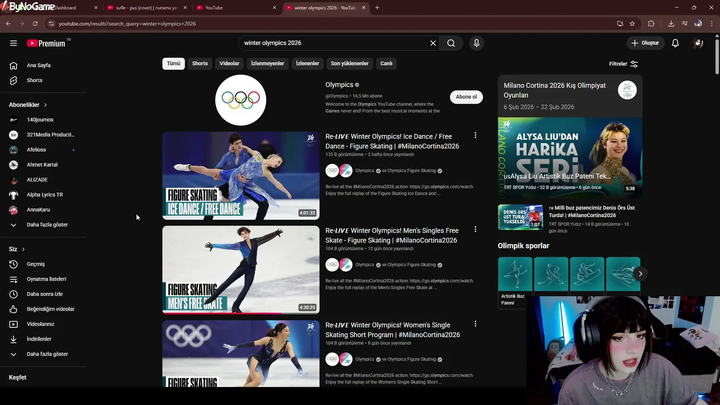This screenshot has width=720, height=405.
Task: Open Women's Single Skating Short Program title
Action: click(393, 330)
